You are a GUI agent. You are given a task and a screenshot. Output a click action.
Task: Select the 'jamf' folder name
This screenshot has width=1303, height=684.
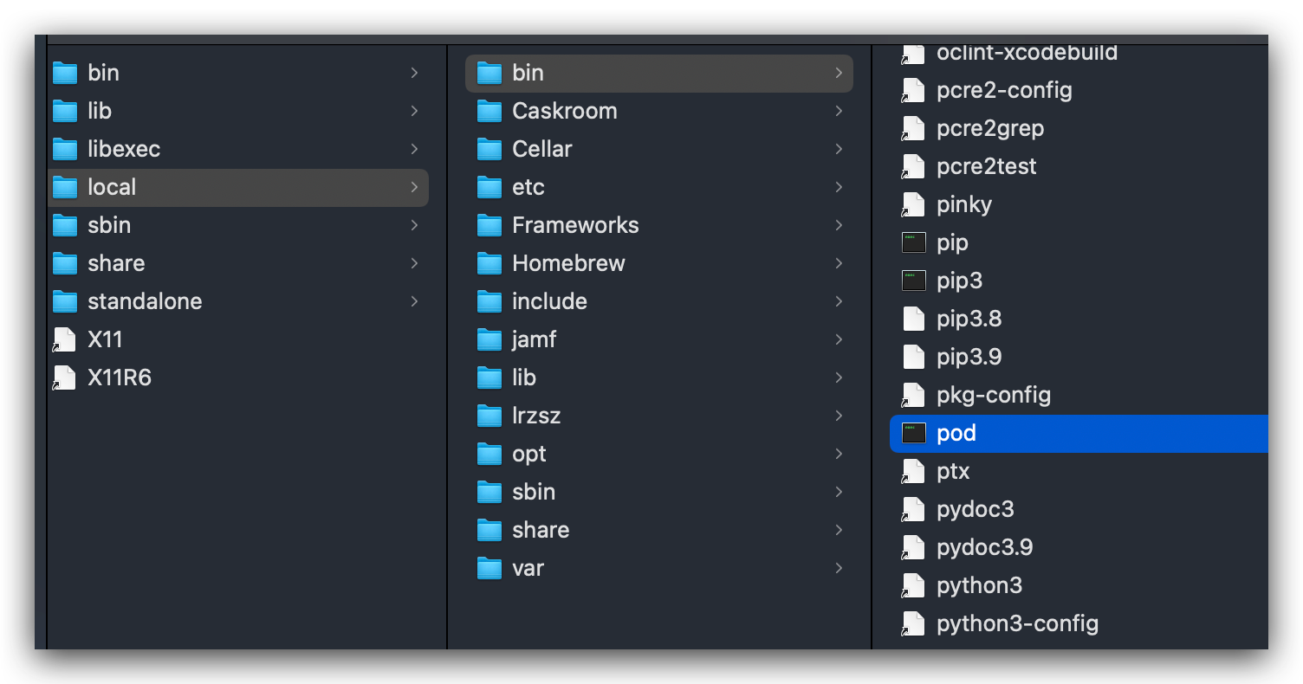pos(535,339)
